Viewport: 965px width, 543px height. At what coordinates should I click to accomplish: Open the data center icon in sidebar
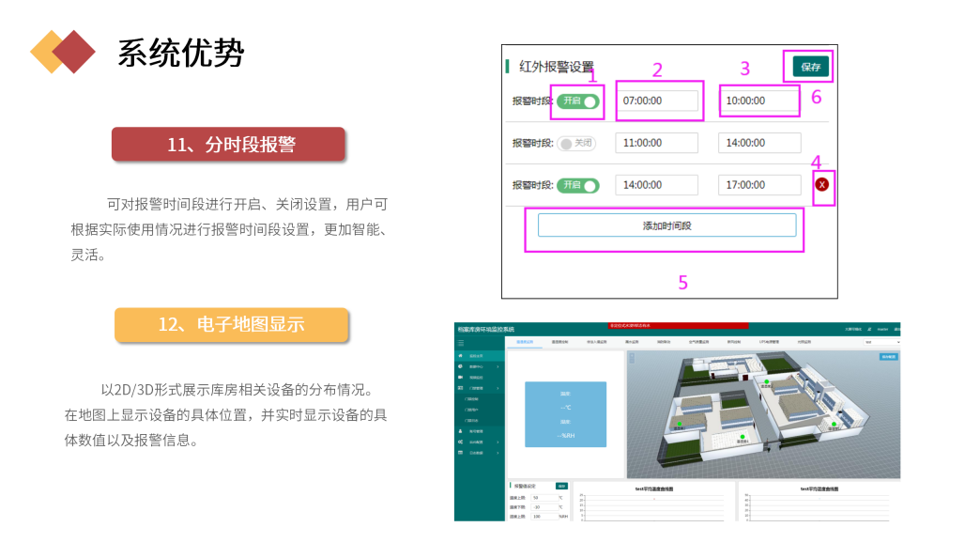[x=461, y=367]
